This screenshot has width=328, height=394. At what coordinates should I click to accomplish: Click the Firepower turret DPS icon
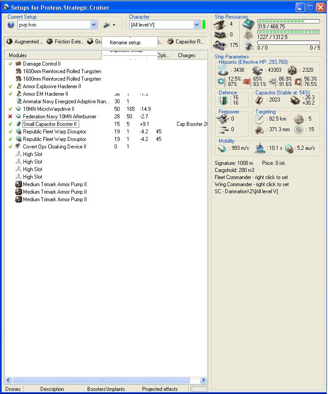tap(222, 119)
